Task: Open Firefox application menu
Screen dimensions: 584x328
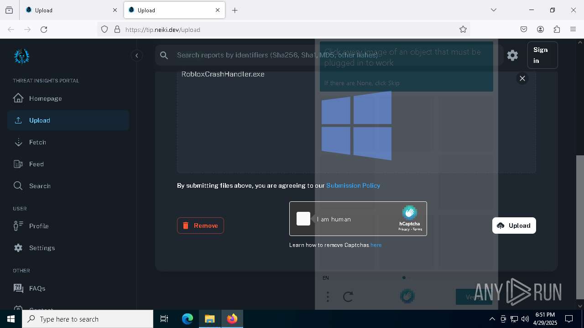Action: coord(573,29)
